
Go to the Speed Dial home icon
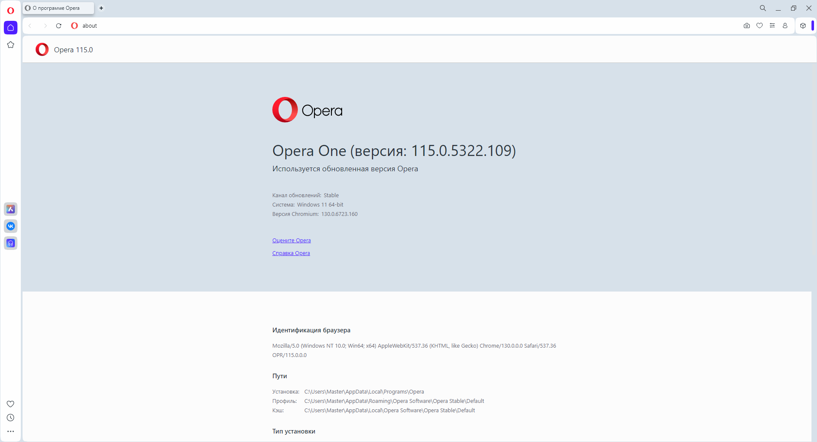[x=11, y=28]
